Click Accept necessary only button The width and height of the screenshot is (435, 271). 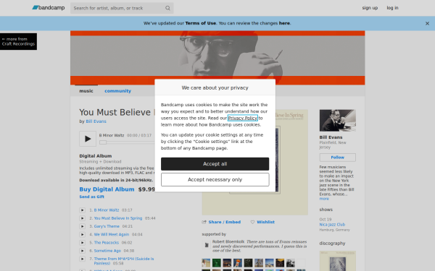215,179
